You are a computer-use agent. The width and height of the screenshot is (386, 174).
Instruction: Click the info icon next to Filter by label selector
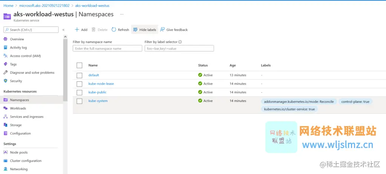coord(180,42)
